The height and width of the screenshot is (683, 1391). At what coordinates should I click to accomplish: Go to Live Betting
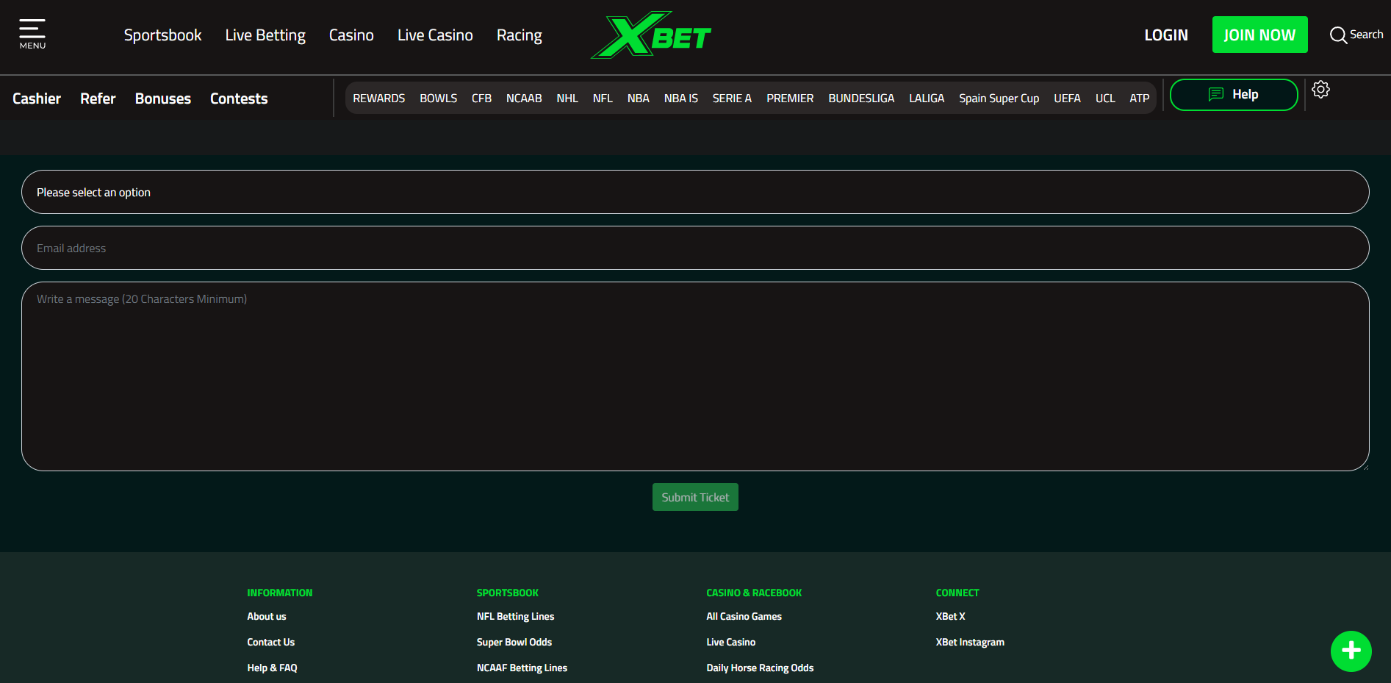(265, 35)
